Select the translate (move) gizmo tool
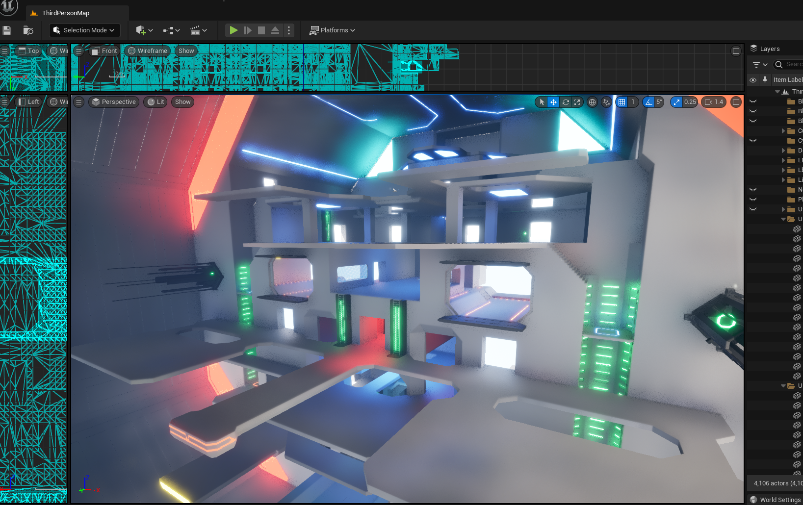Screen dimensions: 803x505 (x=553, y=102)
